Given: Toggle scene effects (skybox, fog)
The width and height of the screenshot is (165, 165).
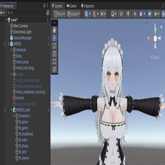Looking at the screenshot, I should coord(141,14).
